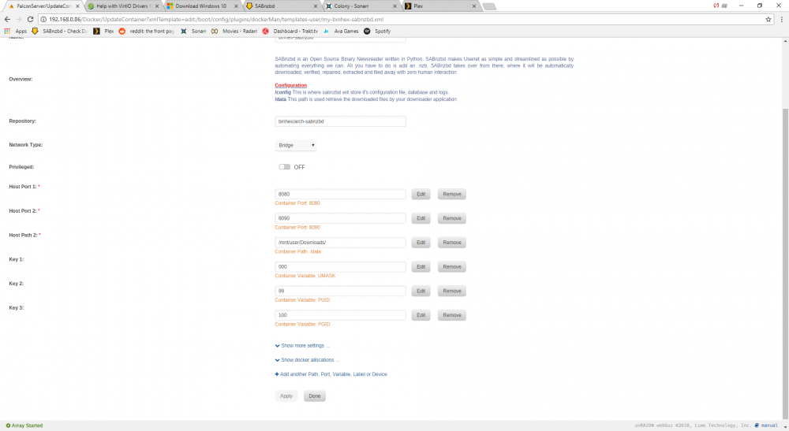789x431 pixels.
Task: Edit Host Port 1 setting
Action: tap(421, 194)
